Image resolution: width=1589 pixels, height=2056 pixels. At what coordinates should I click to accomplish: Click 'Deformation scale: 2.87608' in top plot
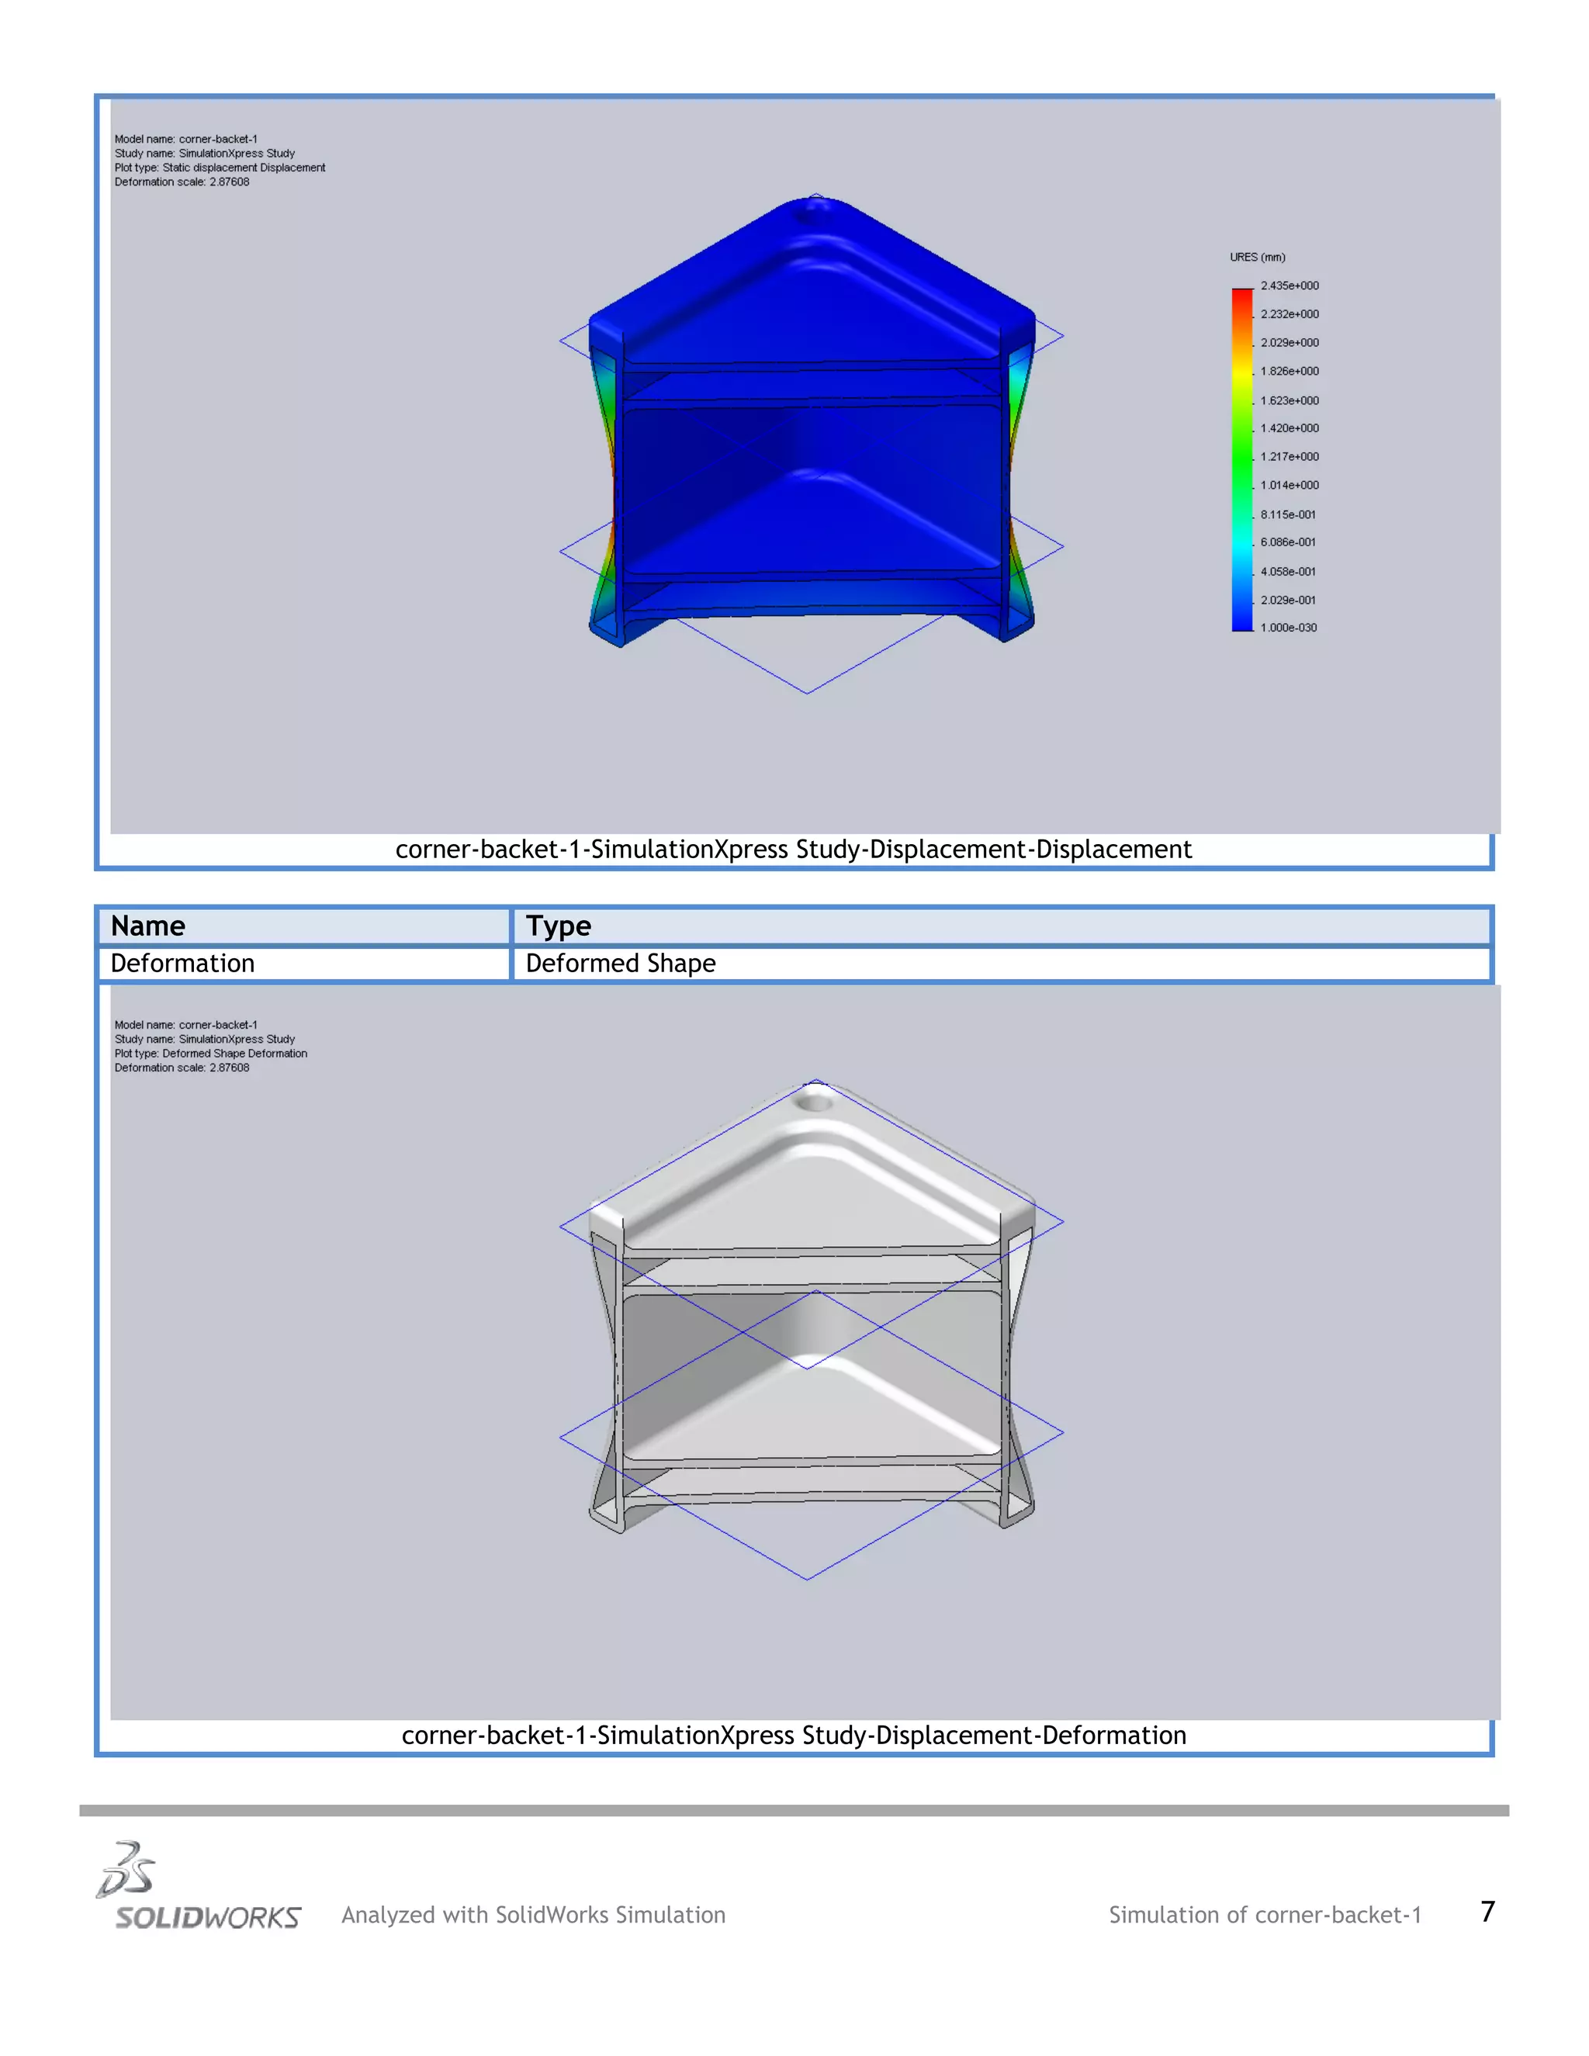(182, 182)
